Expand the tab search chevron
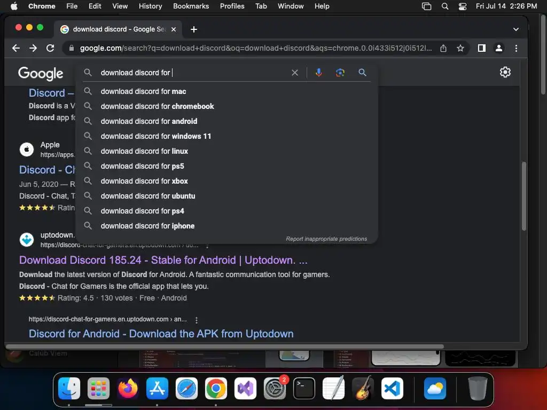 coord(516,29)
